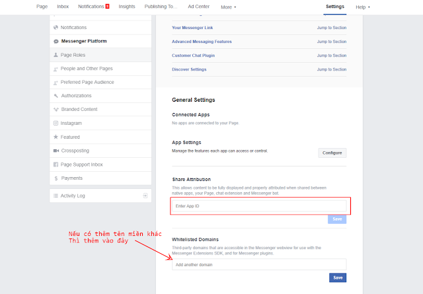Click the Authorizations wrench icon
This screenshot has height=294, width=423.
(x=56, y=96)
